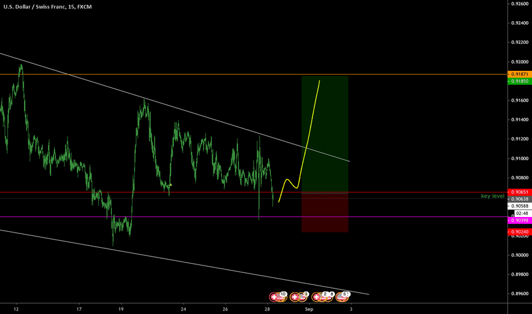The width and height of the screenshot is (532, 314).
Task: Open the US flag event with badge 5
Action: tap(342, 297)
